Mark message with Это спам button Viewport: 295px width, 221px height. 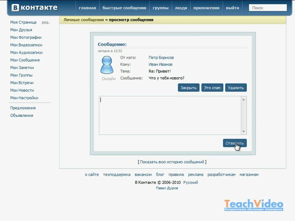[212, 87]
